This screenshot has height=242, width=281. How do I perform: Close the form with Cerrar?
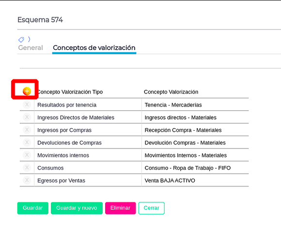tap(152, 208)
